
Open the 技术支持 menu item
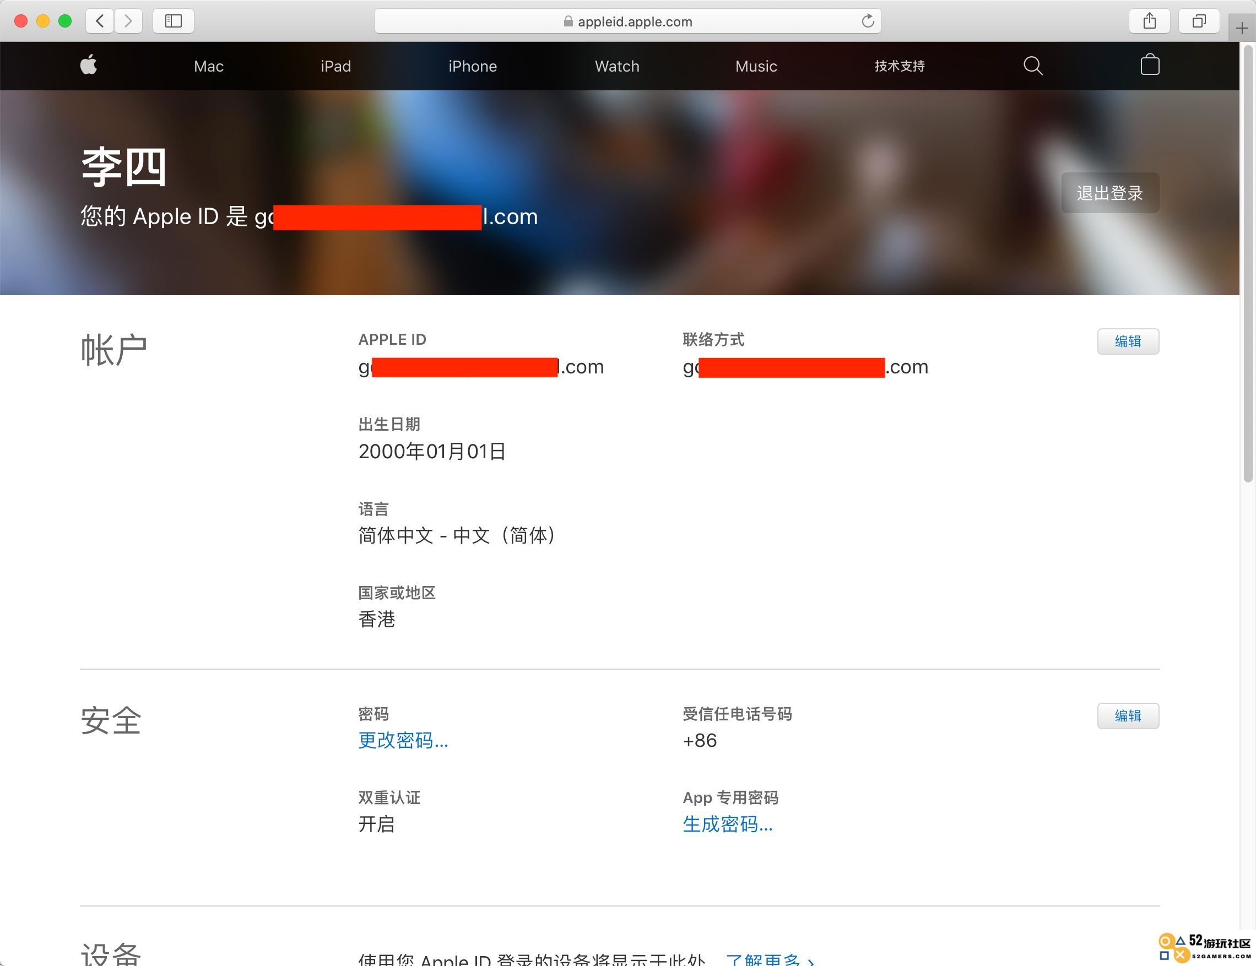click(900, 66)
